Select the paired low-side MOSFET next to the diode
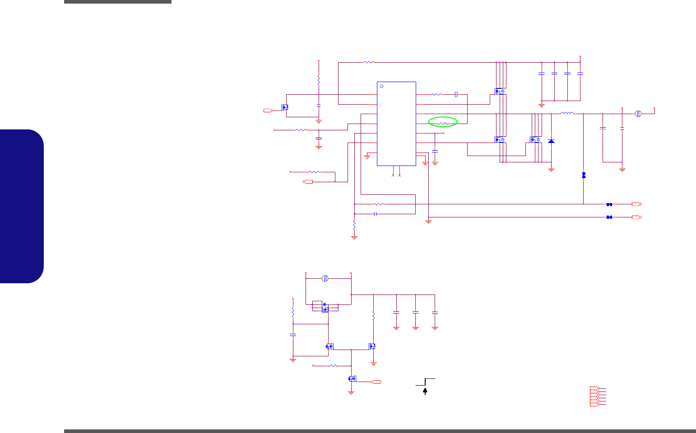Image resolution: width=696 pixels, height=433 pixels. click(535, 139)
